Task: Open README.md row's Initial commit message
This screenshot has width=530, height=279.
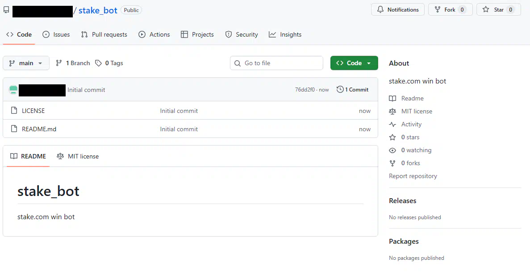Action: (x=179, y=129)
